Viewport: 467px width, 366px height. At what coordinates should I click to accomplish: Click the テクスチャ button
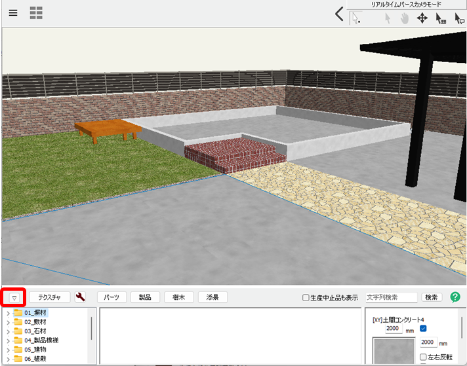[x=49, y=297]
